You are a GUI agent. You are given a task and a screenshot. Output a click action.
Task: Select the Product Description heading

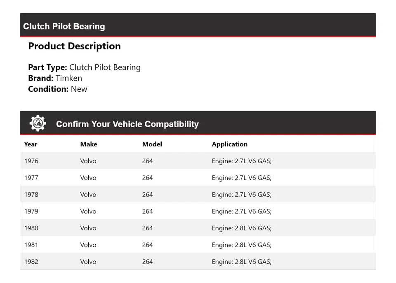coord(74,46)
